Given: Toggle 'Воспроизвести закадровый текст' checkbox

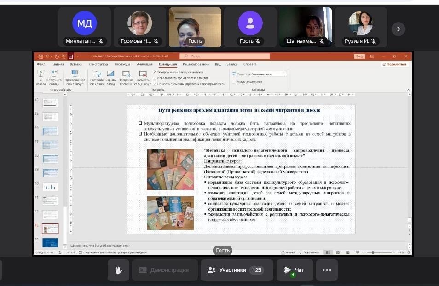Looking at the screenshot, I should point(155,73).
